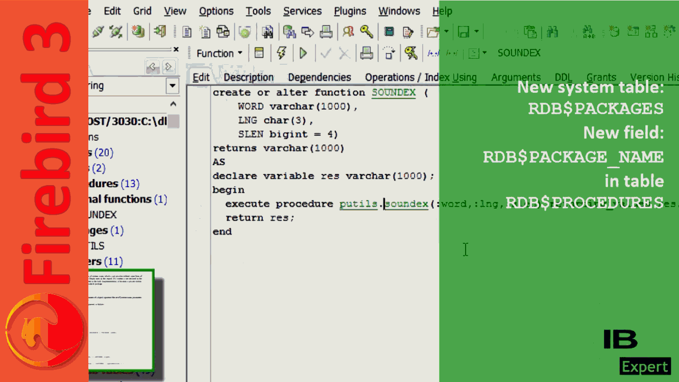
Task: Click the binoculars find icon
Action: point(552,32)
